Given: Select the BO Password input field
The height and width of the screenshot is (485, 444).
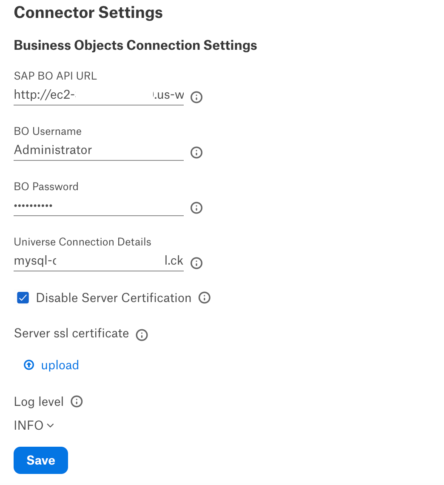Looking at the screenshot, I should click(x=99, y=205).
